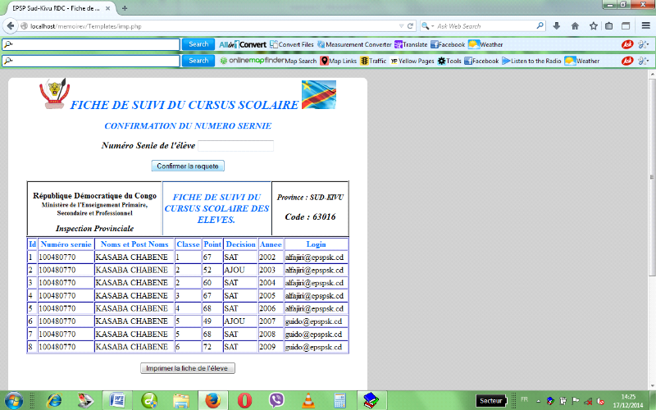Click Imprimer la fiche de l'élève

coord(188,368)
